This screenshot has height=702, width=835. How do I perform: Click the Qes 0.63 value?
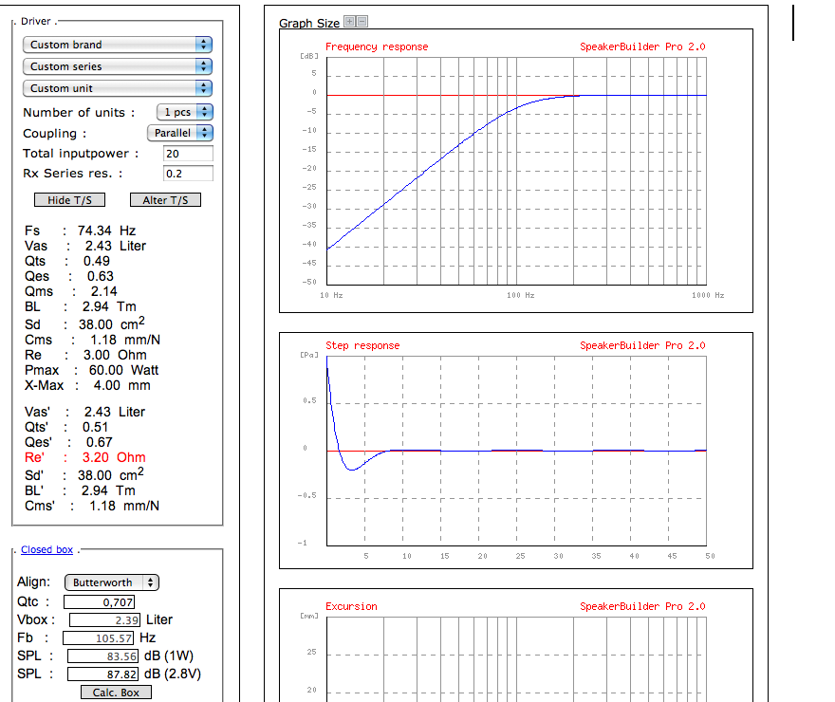tap(69, 277)
